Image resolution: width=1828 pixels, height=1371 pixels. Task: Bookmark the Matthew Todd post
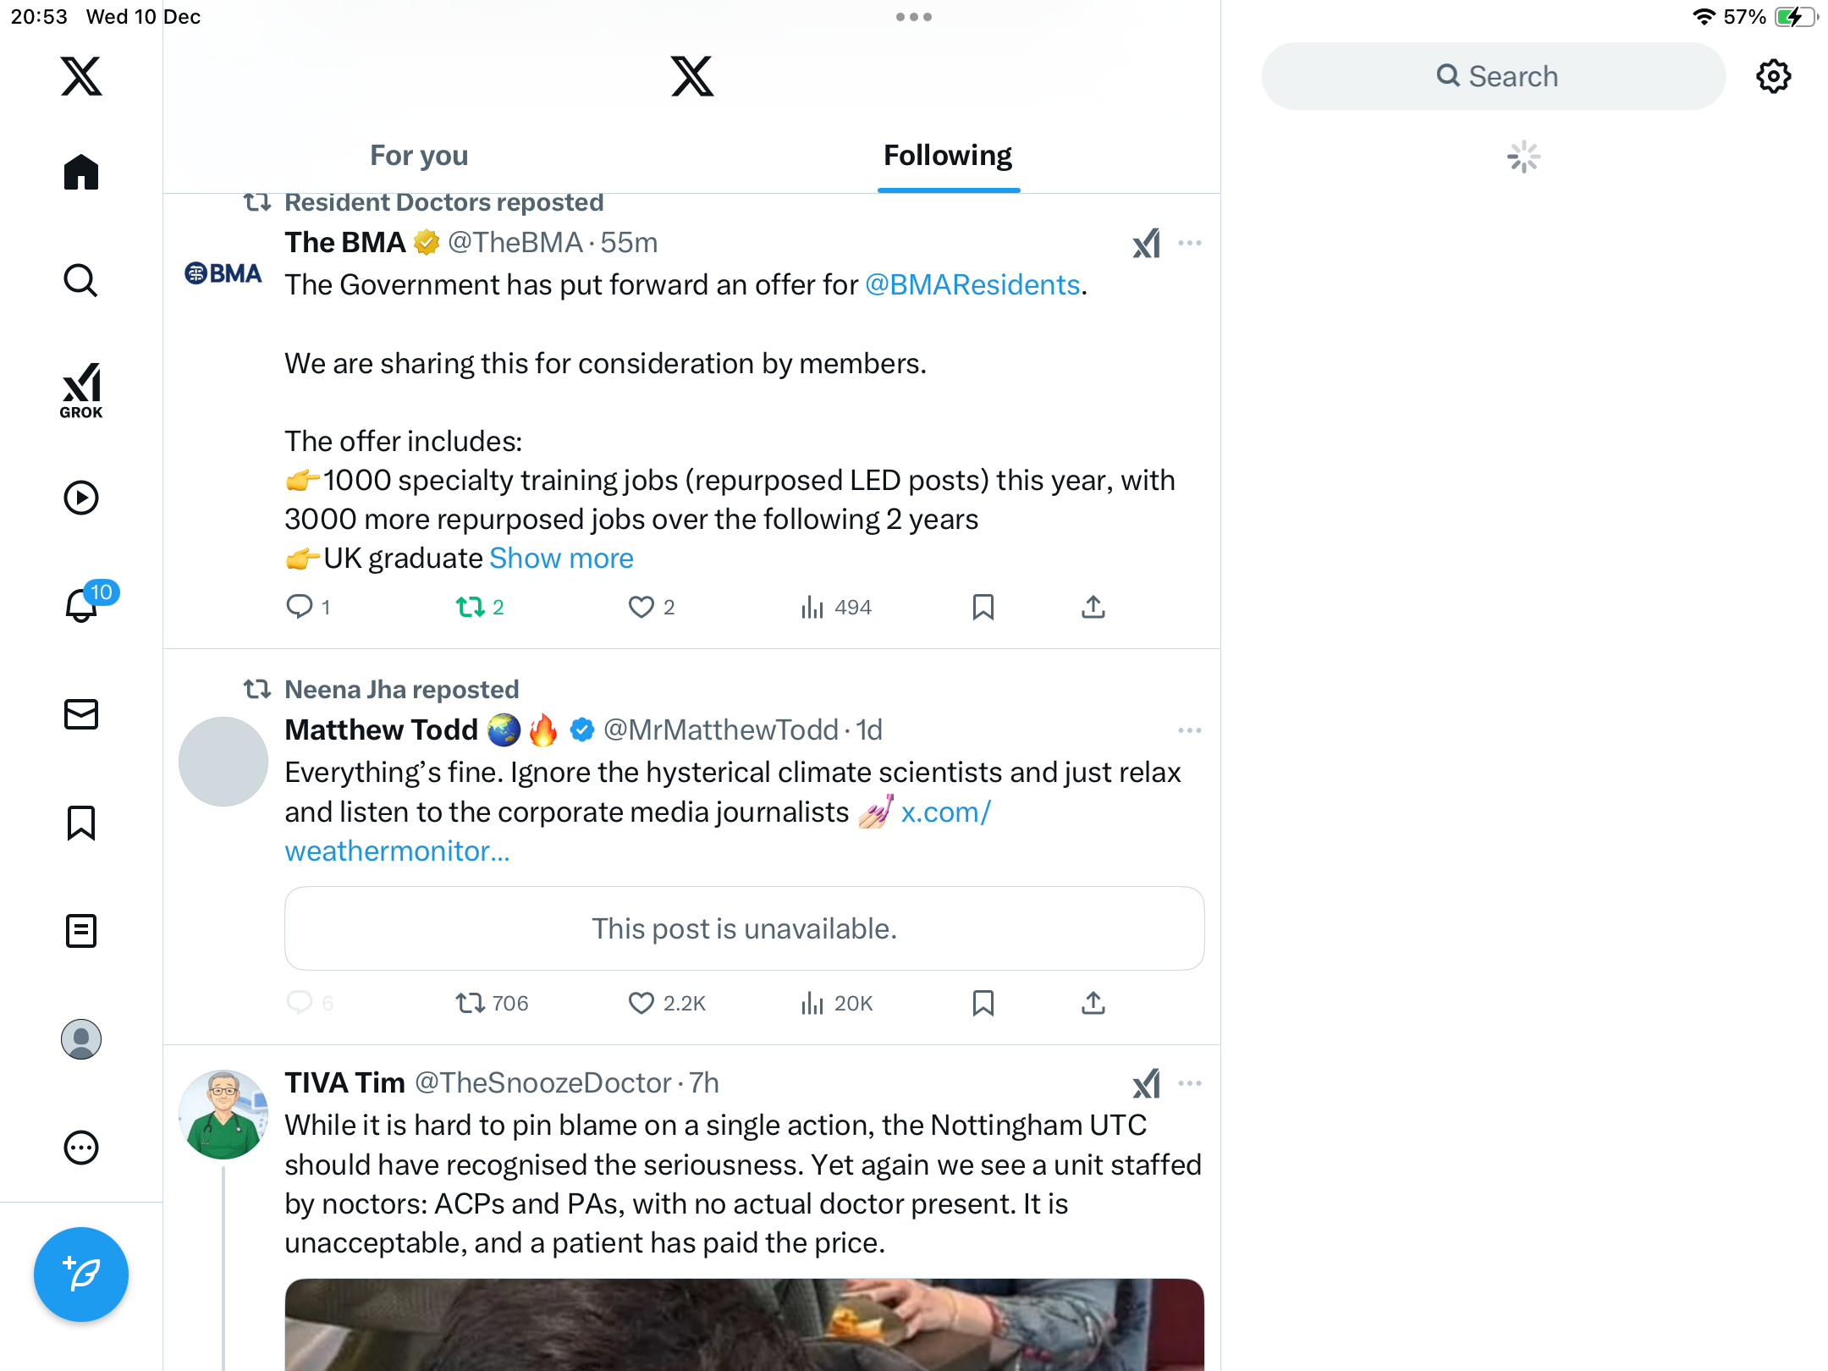(x=983, y=1003)
